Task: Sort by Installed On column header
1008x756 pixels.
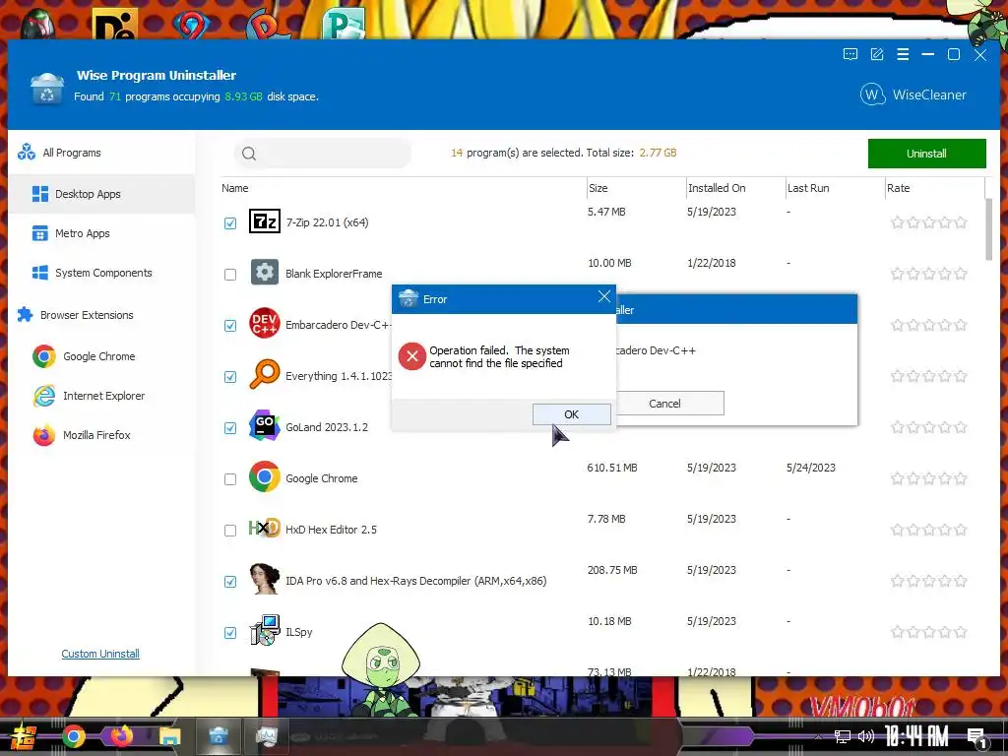Action: (x=717, y=188)
